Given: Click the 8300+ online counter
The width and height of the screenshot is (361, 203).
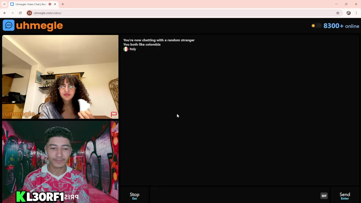Looking at the screenshot, I should click(341, 26).
